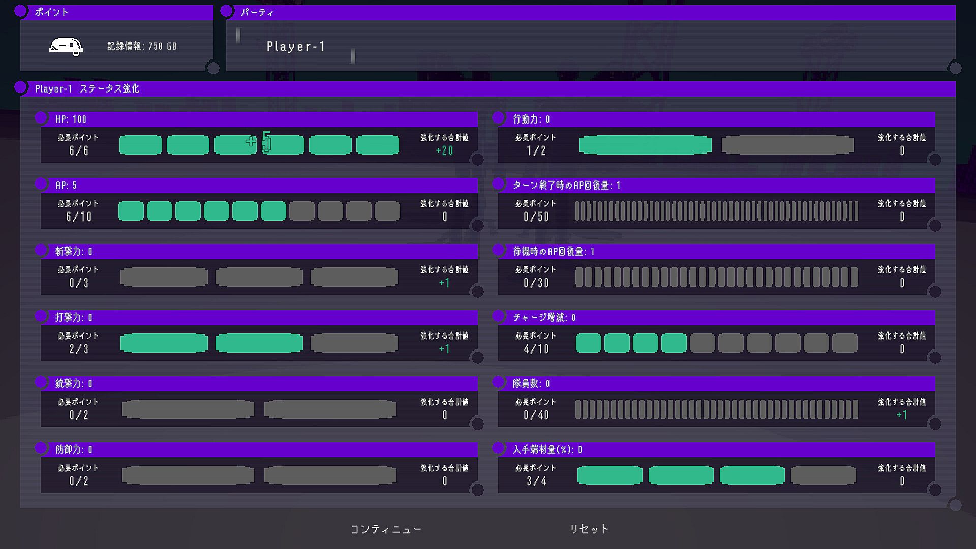
Task: Click the "打撃力: 0" stat header
Action: (259, 318)
